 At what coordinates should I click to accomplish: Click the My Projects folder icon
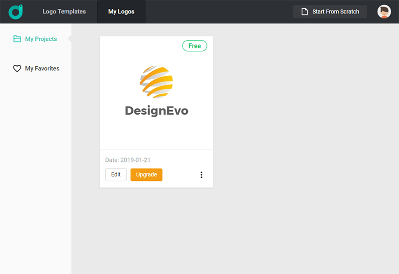pos(17,39)
